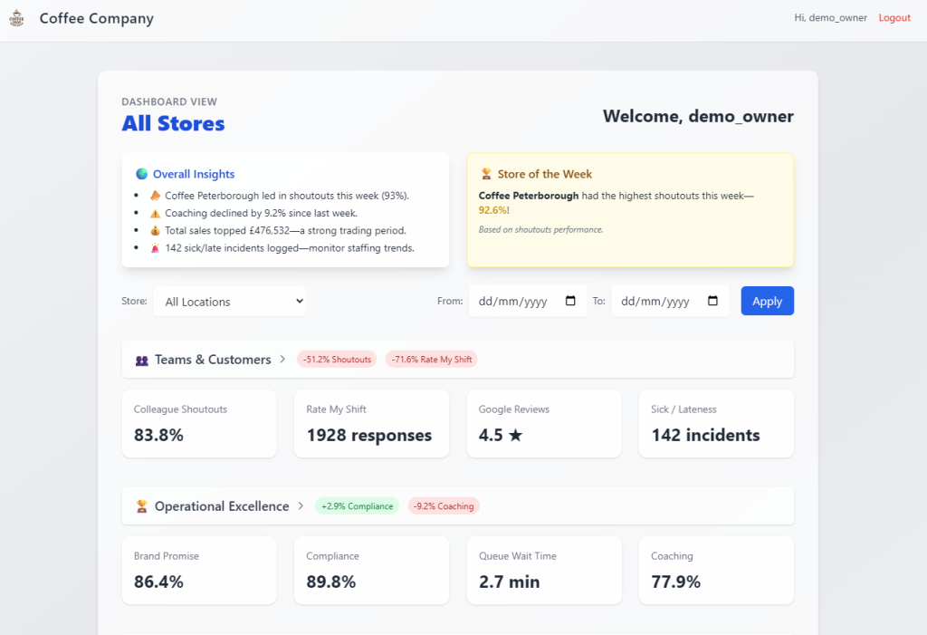The width and height of the screenshot is (927, 635).
Task: Click the globe icon beside Overall Insights
Action: [141, 174]
